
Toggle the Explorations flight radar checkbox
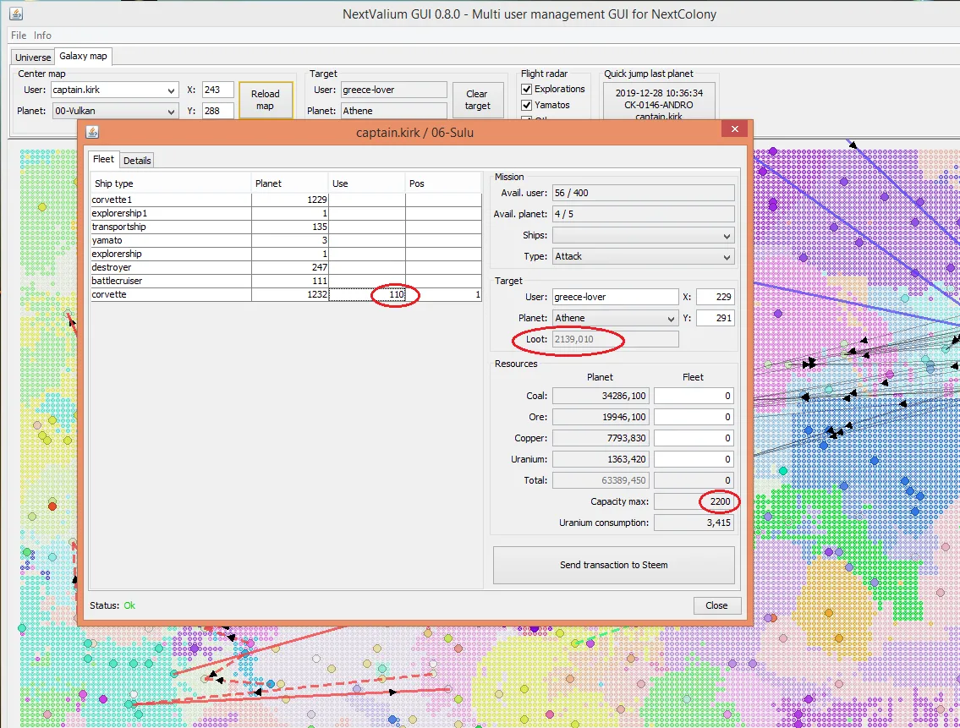click(527, 90)
